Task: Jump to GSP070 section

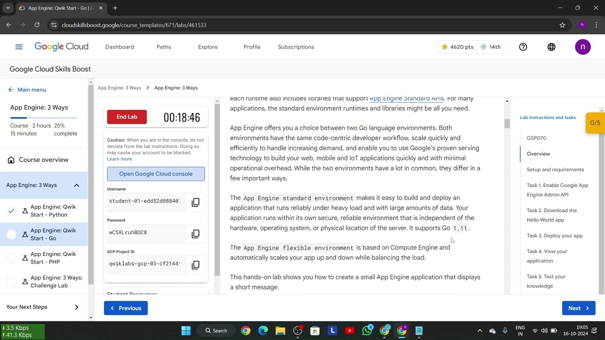Action: pyautogui.click(x=536, y=138)
